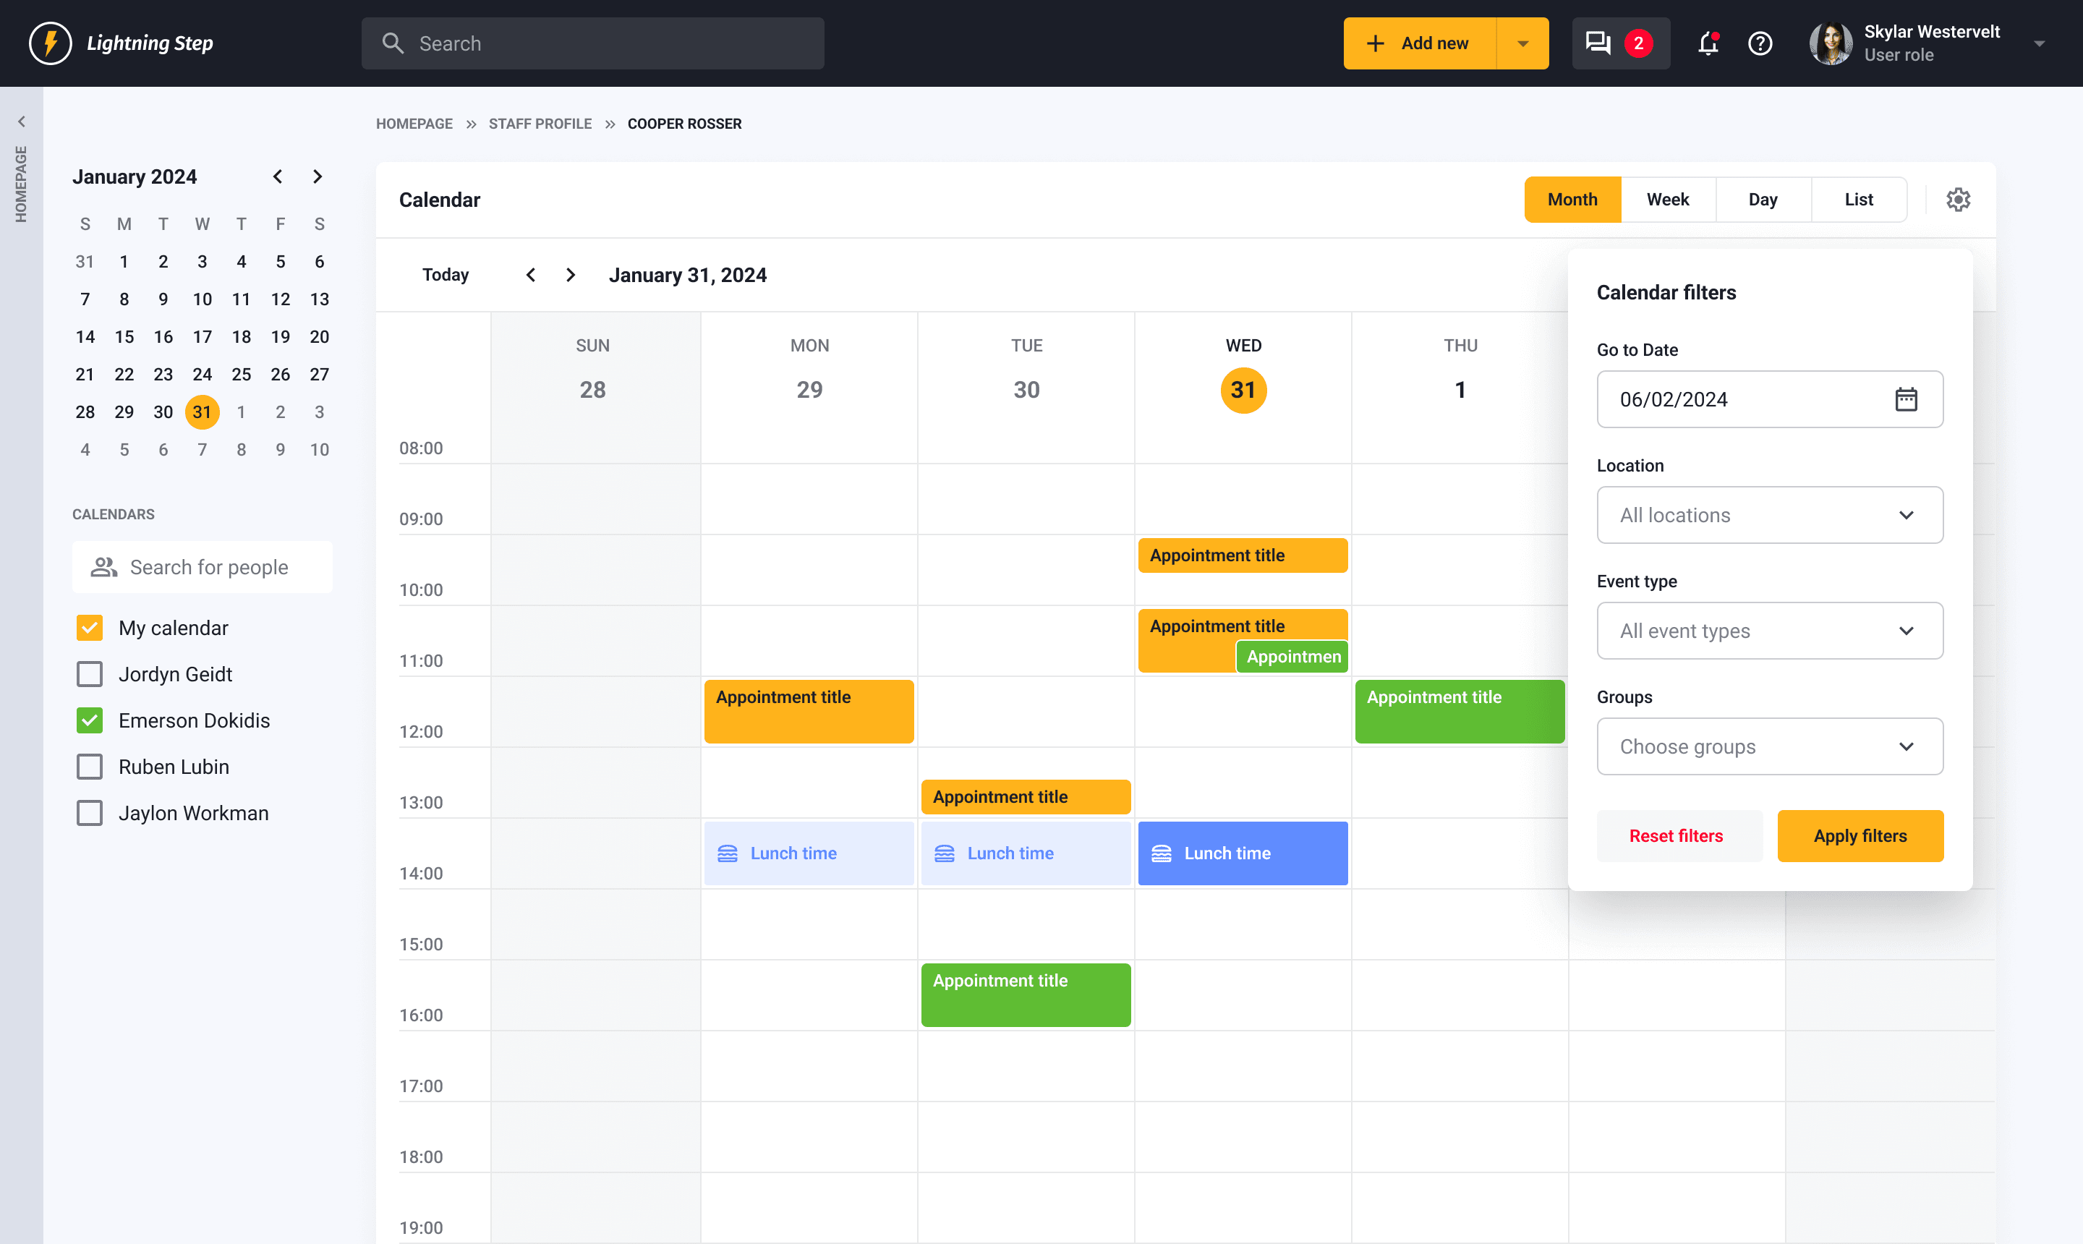Open the help question mark icon
This screenshot has height=1244, width=2083.
1760,43
